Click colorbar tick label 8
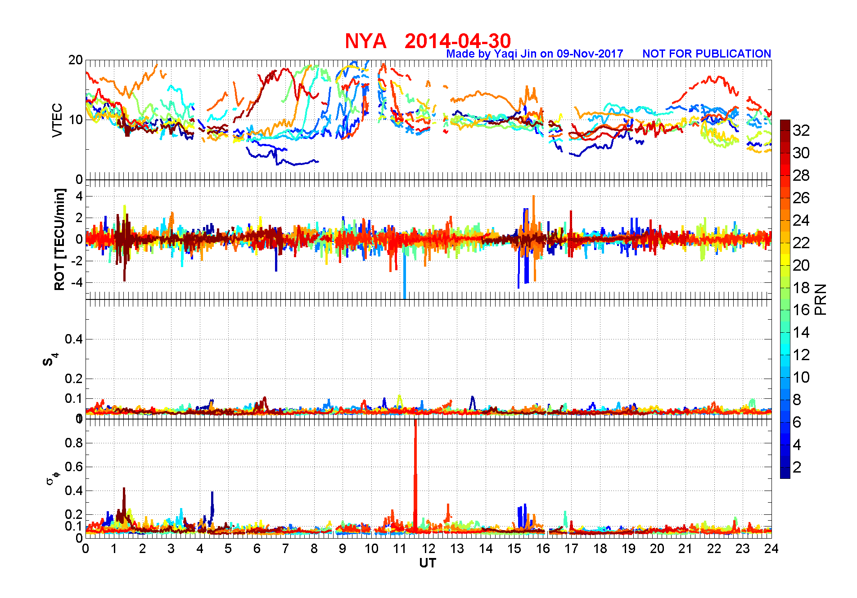 tap(797, 400)
